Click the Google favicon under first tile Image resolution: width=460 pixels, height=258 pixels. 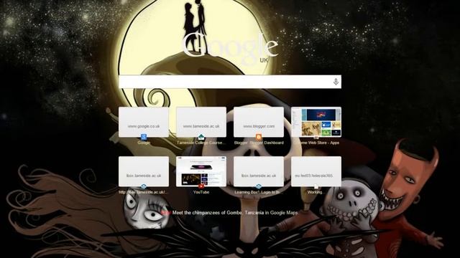144,137
